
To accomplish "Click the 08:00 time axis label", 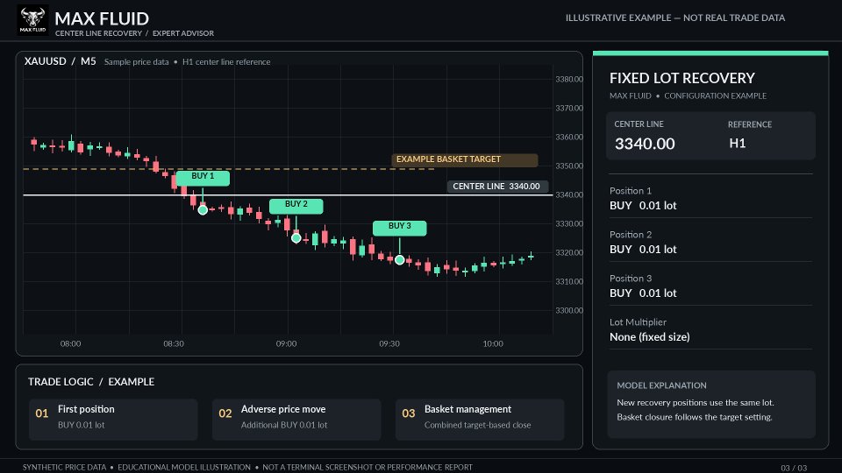I will (70, 343).
